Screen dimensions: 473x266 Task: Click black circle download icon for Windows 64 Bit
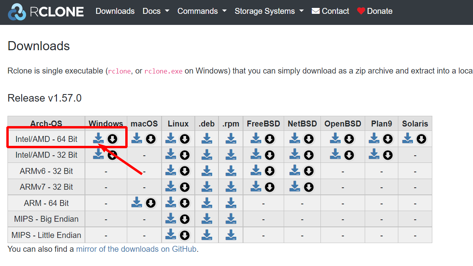pos(113,139)
